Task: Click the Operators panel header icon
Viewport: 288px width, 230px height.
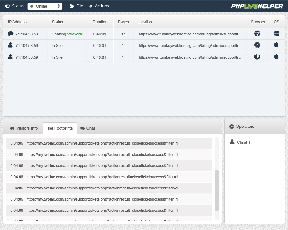Action: pos(231,126)
